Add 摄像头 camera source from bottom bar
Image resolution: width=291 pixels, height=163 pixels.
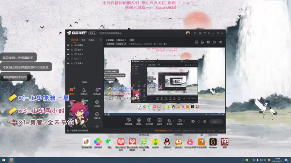(139, 122)
